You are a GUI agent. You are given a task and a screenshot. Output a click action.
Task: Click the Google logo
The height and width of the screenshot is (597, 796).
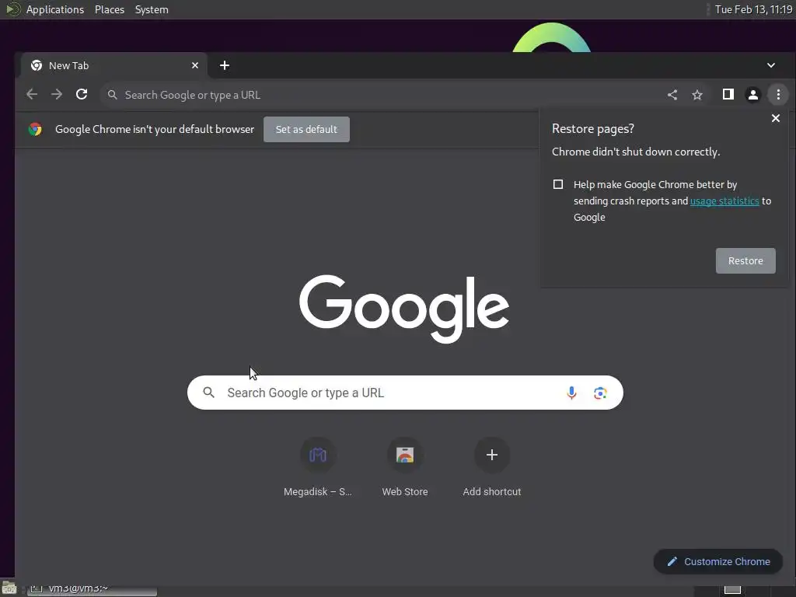404,309
